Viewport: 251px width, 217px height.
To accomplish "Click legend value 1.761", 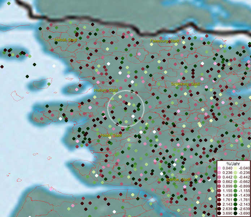I will point(227,200).
